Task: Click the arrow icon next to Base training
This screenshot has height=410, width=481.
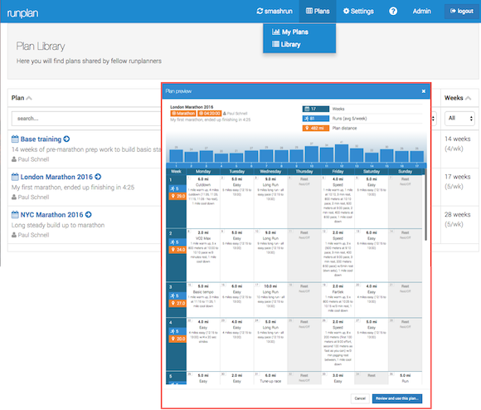Action: point(66,139)
